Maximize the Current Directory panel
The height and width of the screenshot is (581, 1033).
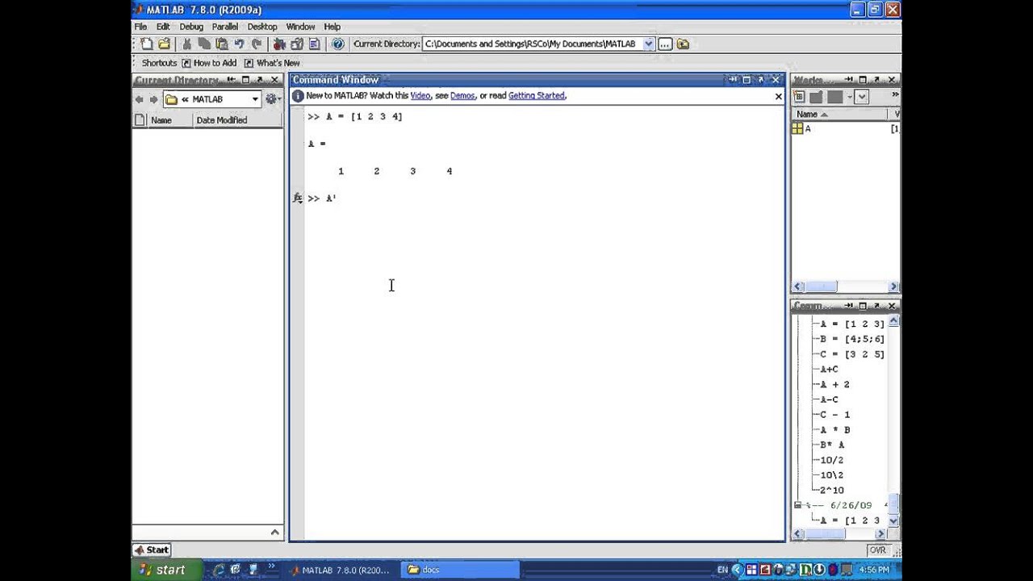click(245, 80)
